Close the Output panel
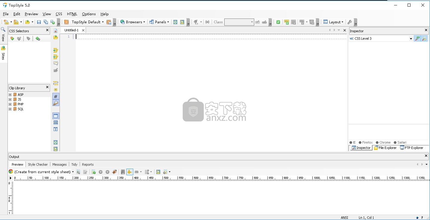 pyautogui.click(x=426, y=156)
